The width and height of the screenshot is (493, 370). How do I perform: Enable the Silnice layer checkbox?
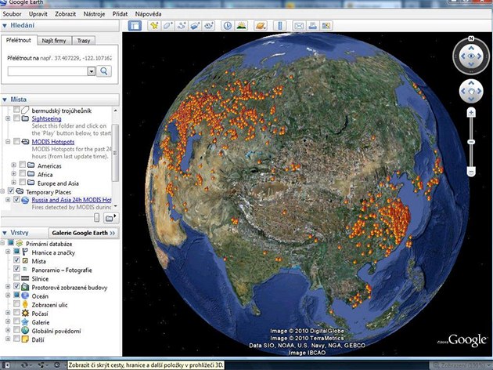(x=16, y=277)
